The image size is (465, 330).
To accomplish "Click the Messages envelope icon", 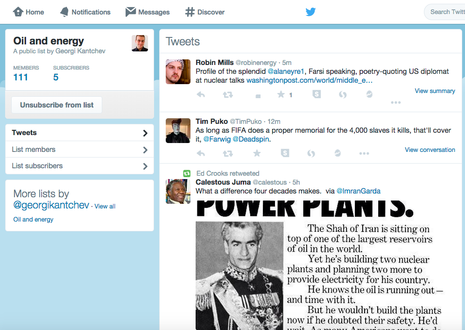I will point(130,12).
